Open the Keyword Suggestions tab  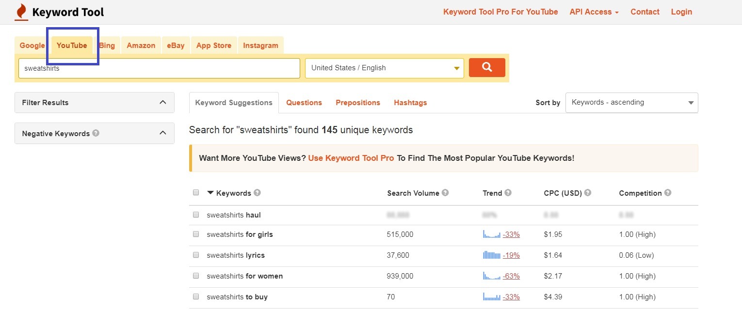click(234, 103)
